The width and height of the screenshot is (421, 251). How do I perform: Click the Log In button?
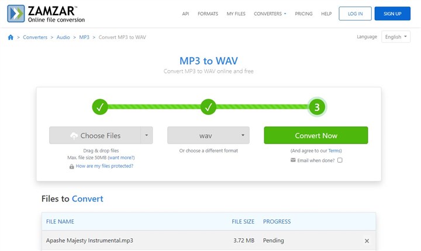[356, 13]
